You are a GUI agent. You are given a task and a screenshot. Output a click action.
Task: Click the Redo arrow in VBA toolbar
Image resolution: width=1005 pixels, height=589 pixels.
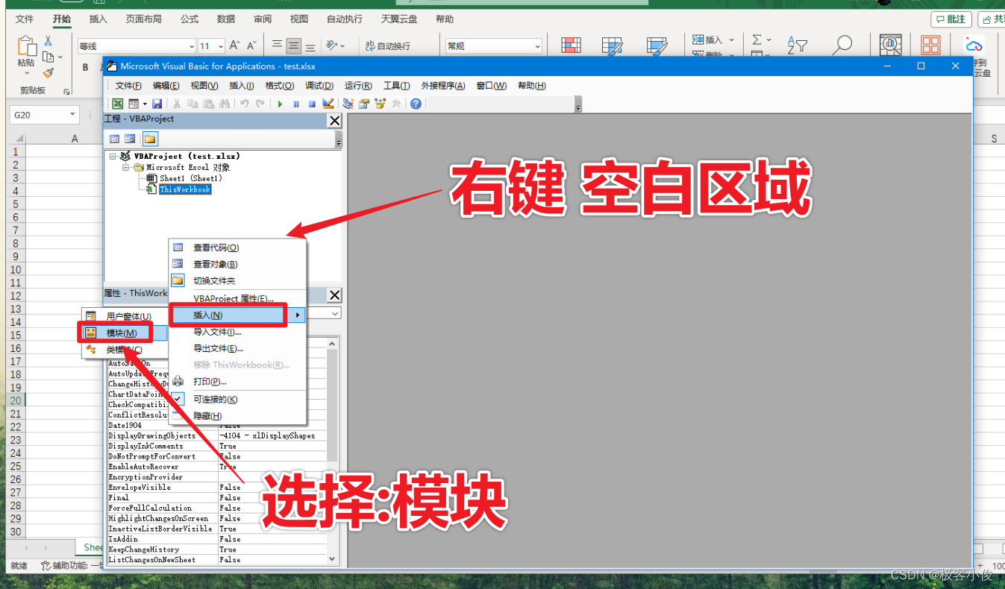pos(260,104)
